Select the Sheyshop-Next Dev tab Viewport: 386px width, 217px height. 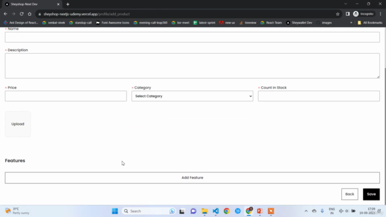click(x=32, y=4)
